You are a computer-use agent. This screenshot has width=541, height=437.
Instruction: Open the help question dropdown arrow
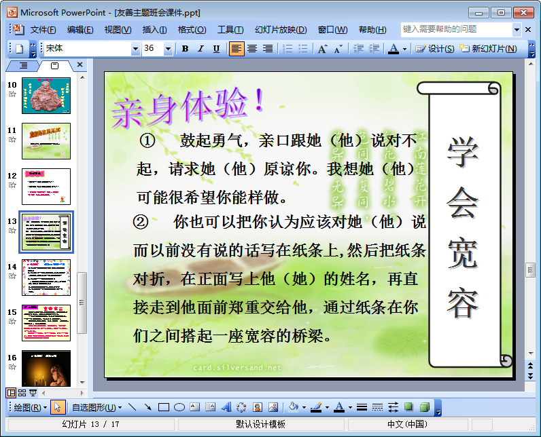[x=517, y=30]
